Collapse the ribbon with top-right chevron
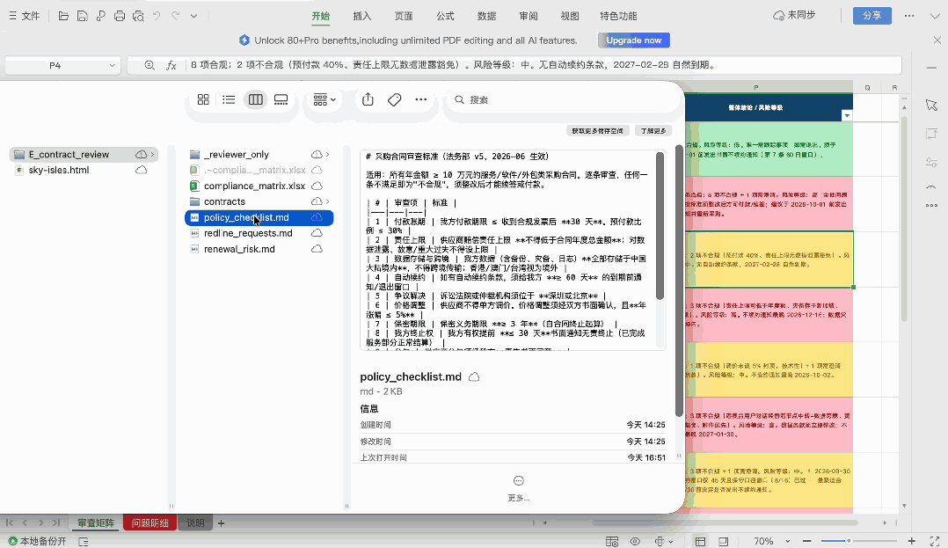948x548 pixels. pos(935,17)
